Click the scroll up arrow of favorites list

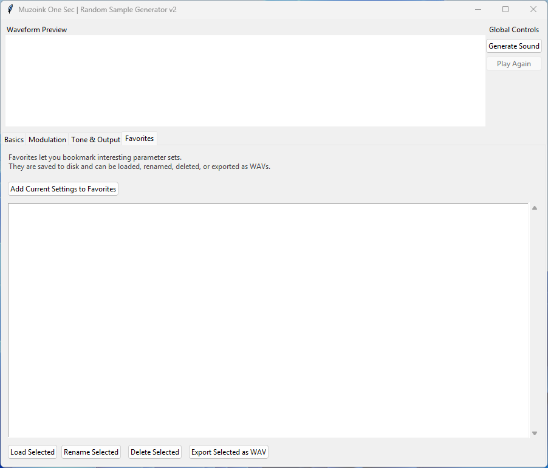(535, 208)
